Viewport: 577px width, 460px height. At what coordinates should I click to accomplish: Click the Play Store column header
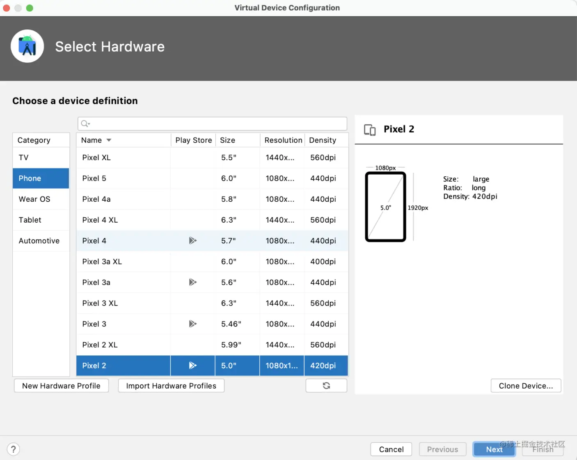(193, 140)
